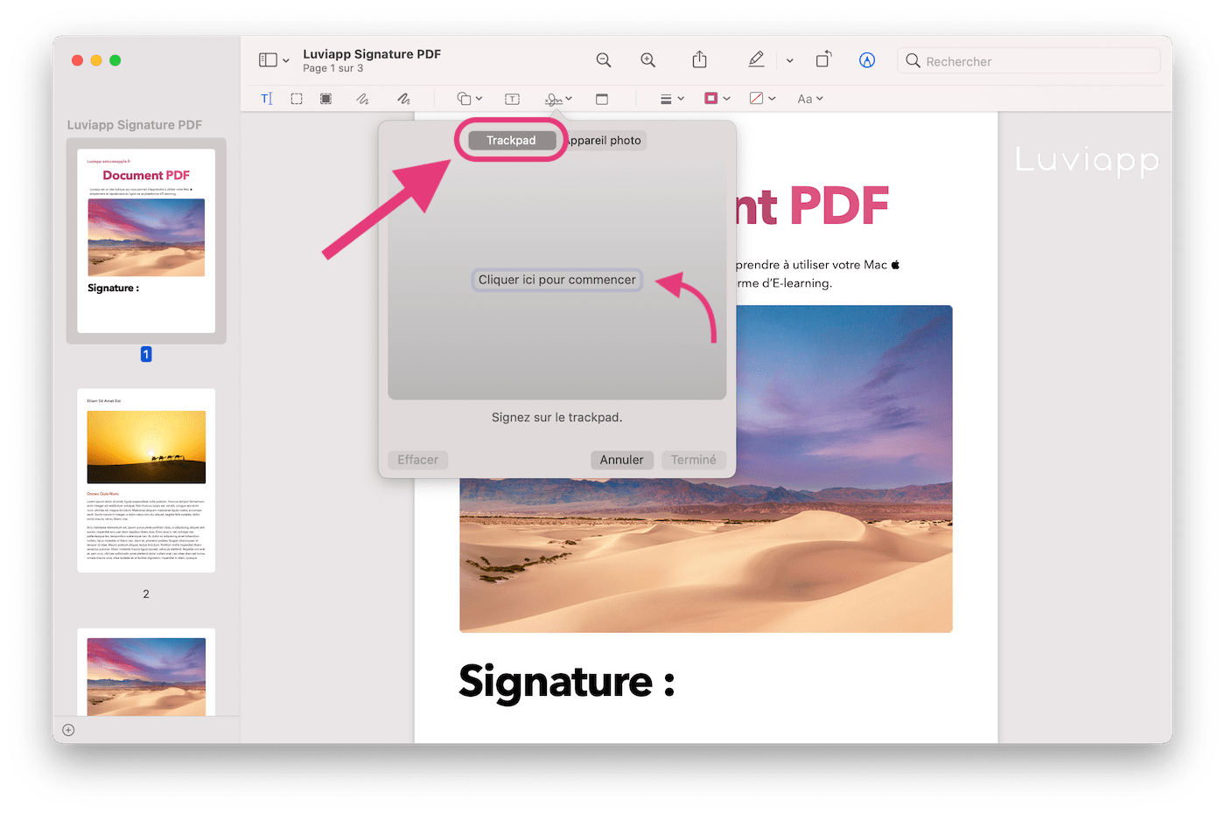The width and height of the screenshot is (1225, 813).
Task: Zoom in on the document
Action: pos(648,60)
